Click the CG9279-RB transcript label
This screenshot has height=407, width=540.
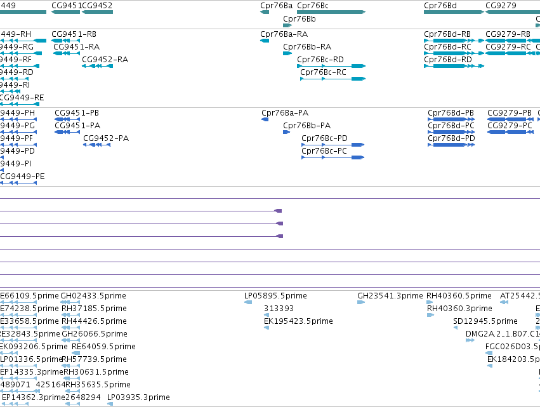coord(508,34)
